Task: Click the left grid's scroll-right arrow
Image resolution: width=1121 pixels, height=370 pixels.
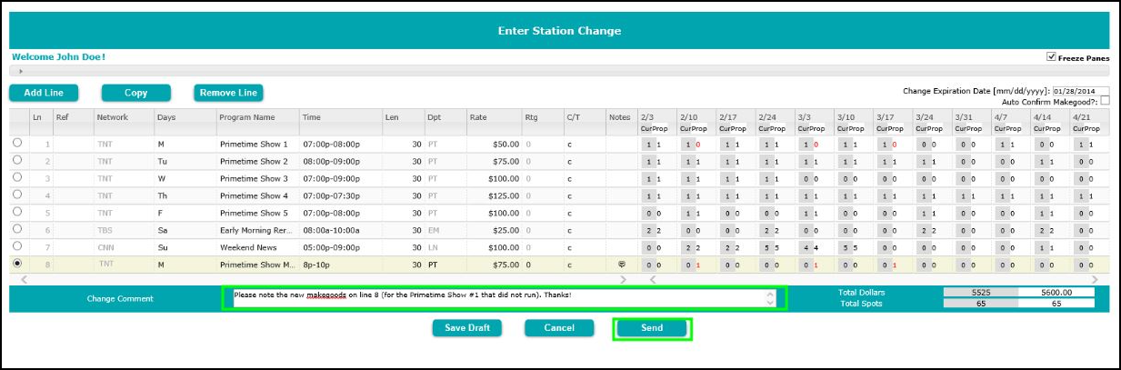Action: (623, 279)
